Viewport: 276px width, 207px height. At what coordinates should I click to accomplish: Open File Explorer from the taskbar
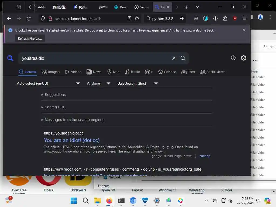(x=97, y=201)
